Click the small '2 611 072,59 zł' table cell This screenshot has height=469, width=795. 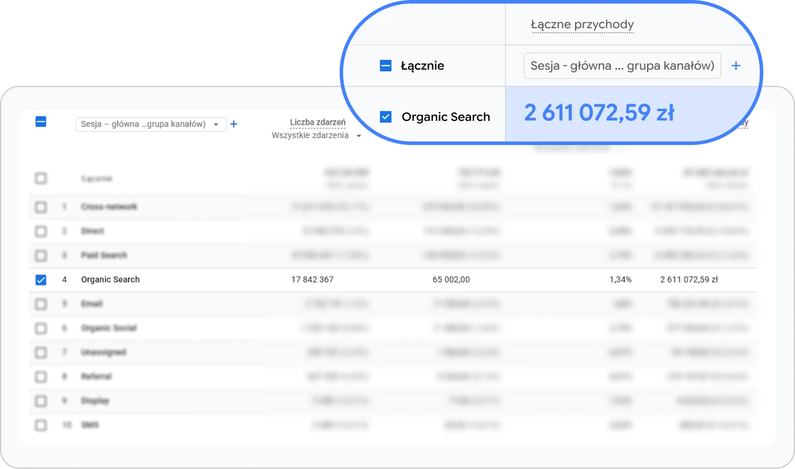pyautogui.click(x=689, y=280)
